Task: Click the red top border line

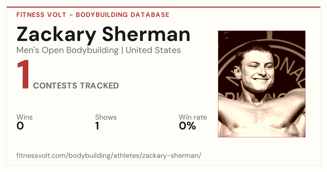Action: 163,7
